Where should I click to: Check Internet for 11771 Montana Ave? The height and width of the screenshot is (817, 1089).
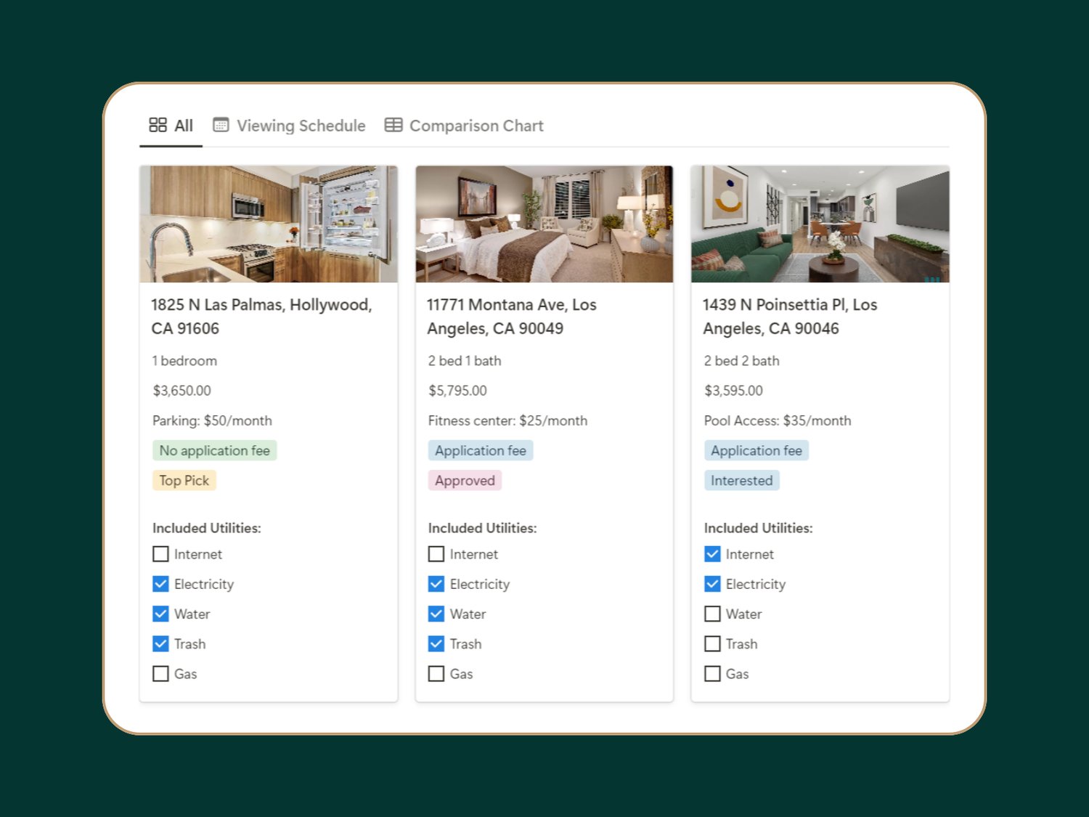(x=436, y=554)
